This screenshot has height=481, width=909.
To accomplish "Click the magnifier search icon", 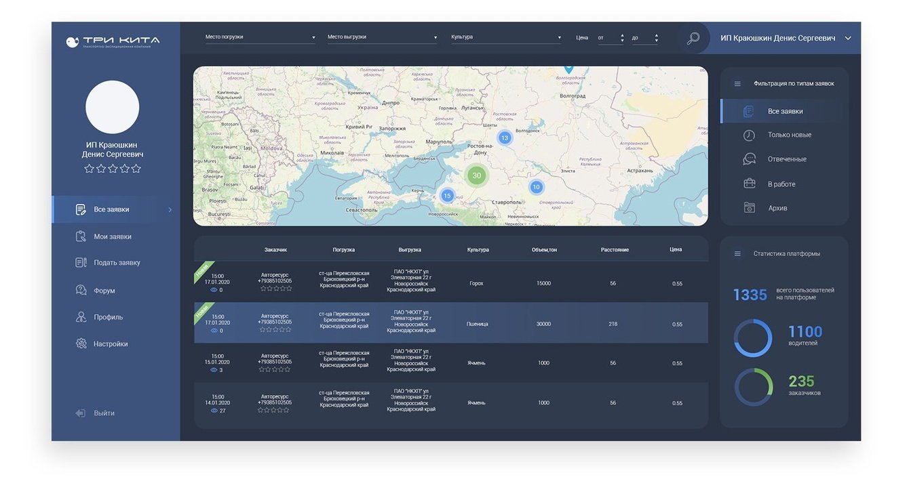I will [x=693, y=39].
